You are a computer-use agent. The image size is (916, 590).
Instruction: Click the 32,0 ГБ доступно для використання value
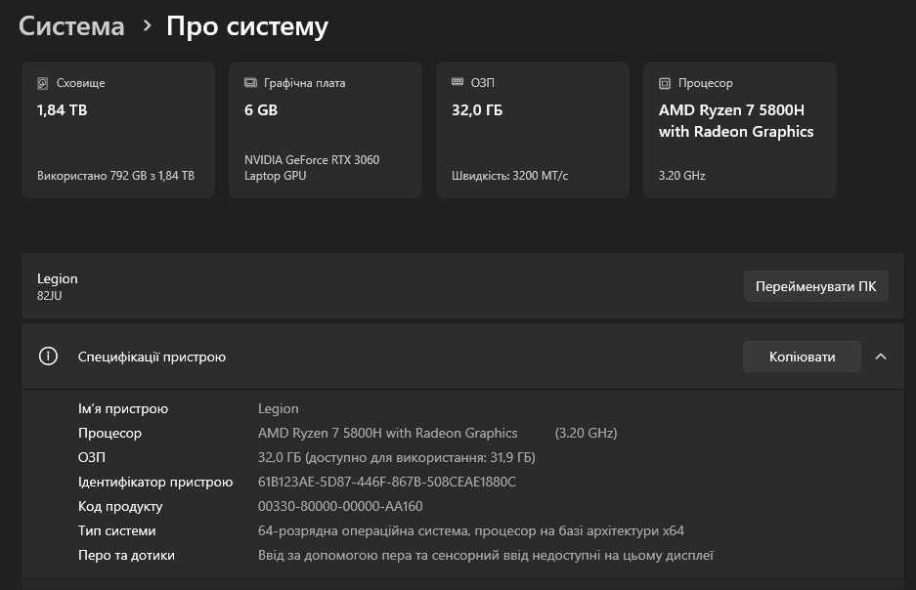(x=397, y=457)
